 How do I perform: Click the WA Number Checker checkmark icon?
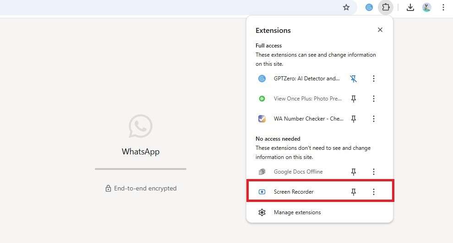262,119
